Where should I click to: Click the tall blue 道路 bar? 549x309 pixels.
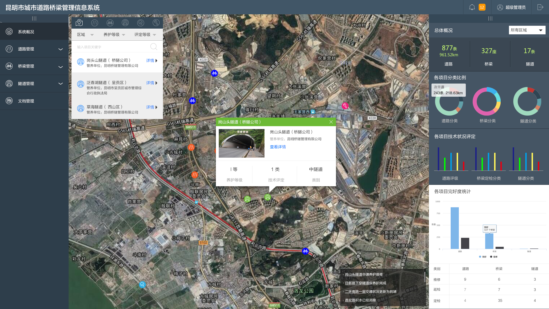(x=455, y=228)
